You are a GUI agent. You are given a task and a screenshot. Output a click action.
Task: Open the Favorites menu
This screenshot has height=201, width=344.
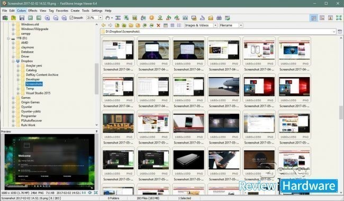coord(62,11)
